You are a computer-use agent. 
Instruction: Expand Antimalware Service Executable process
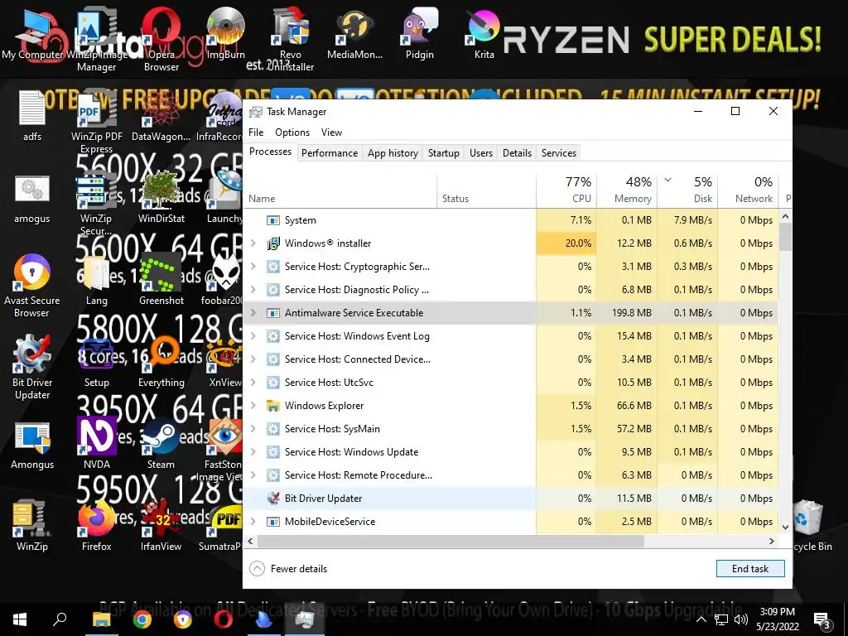coord(253,313)
